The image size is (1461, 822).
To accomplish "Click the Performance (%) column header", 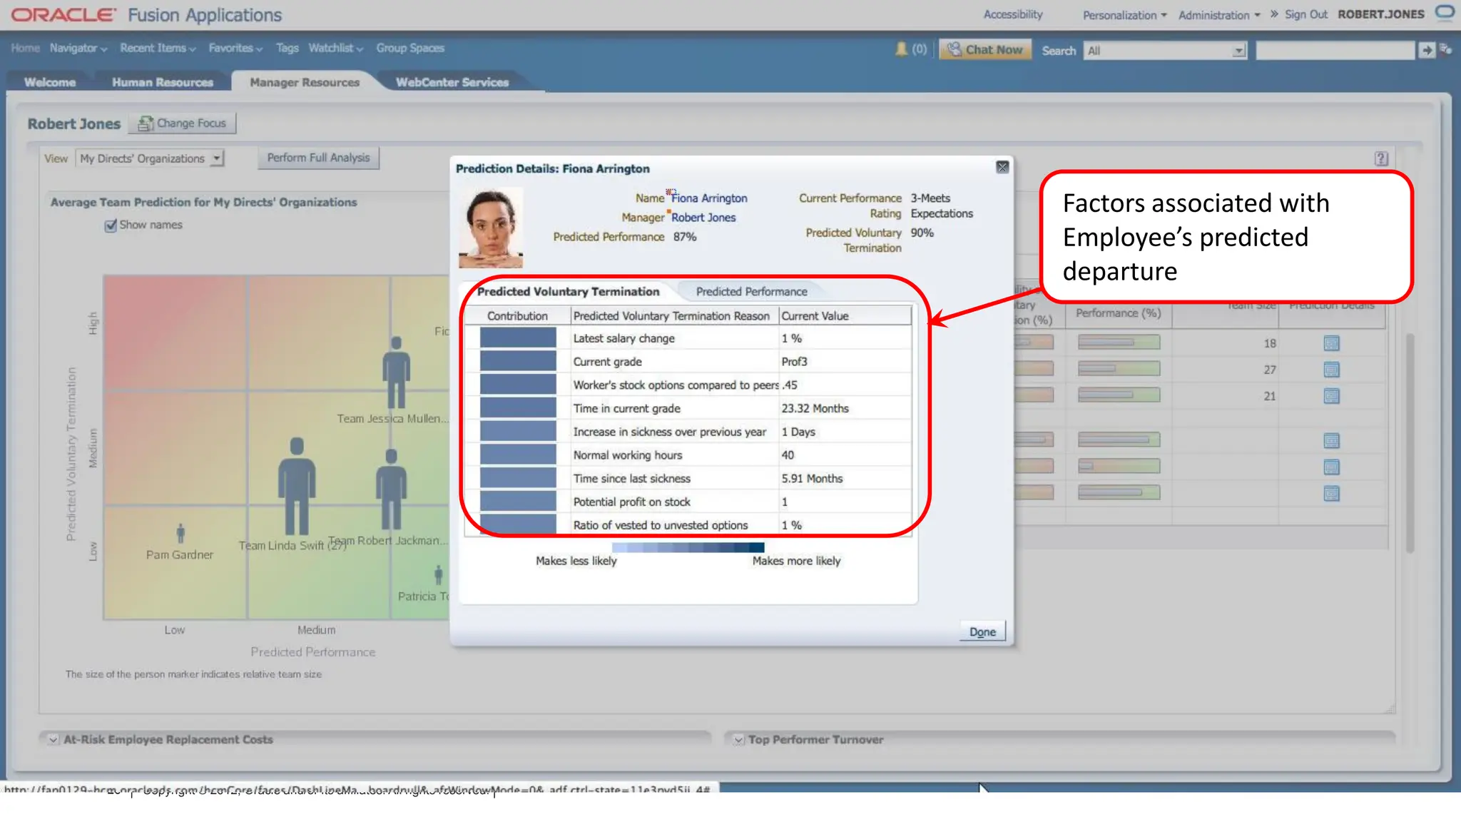I will point(1118,313).
